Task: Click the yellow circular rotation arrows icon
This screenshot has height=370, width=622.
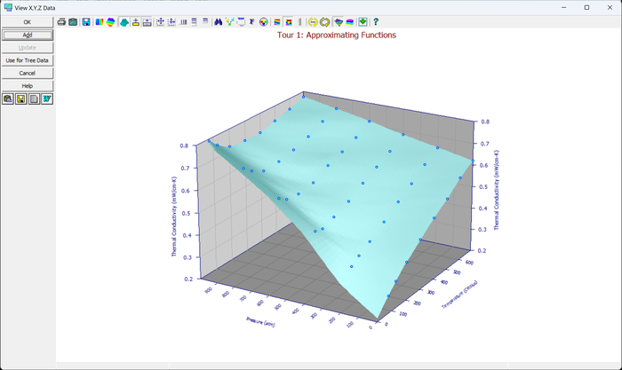Action: click(325, 22)
